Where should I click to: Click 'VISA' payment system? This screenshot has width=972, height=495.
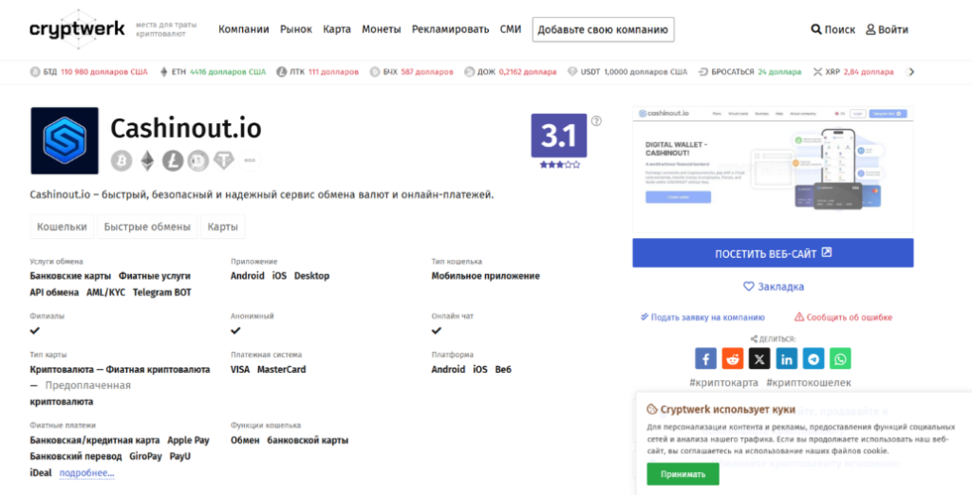pyautogui.click(x=240, y=369)
